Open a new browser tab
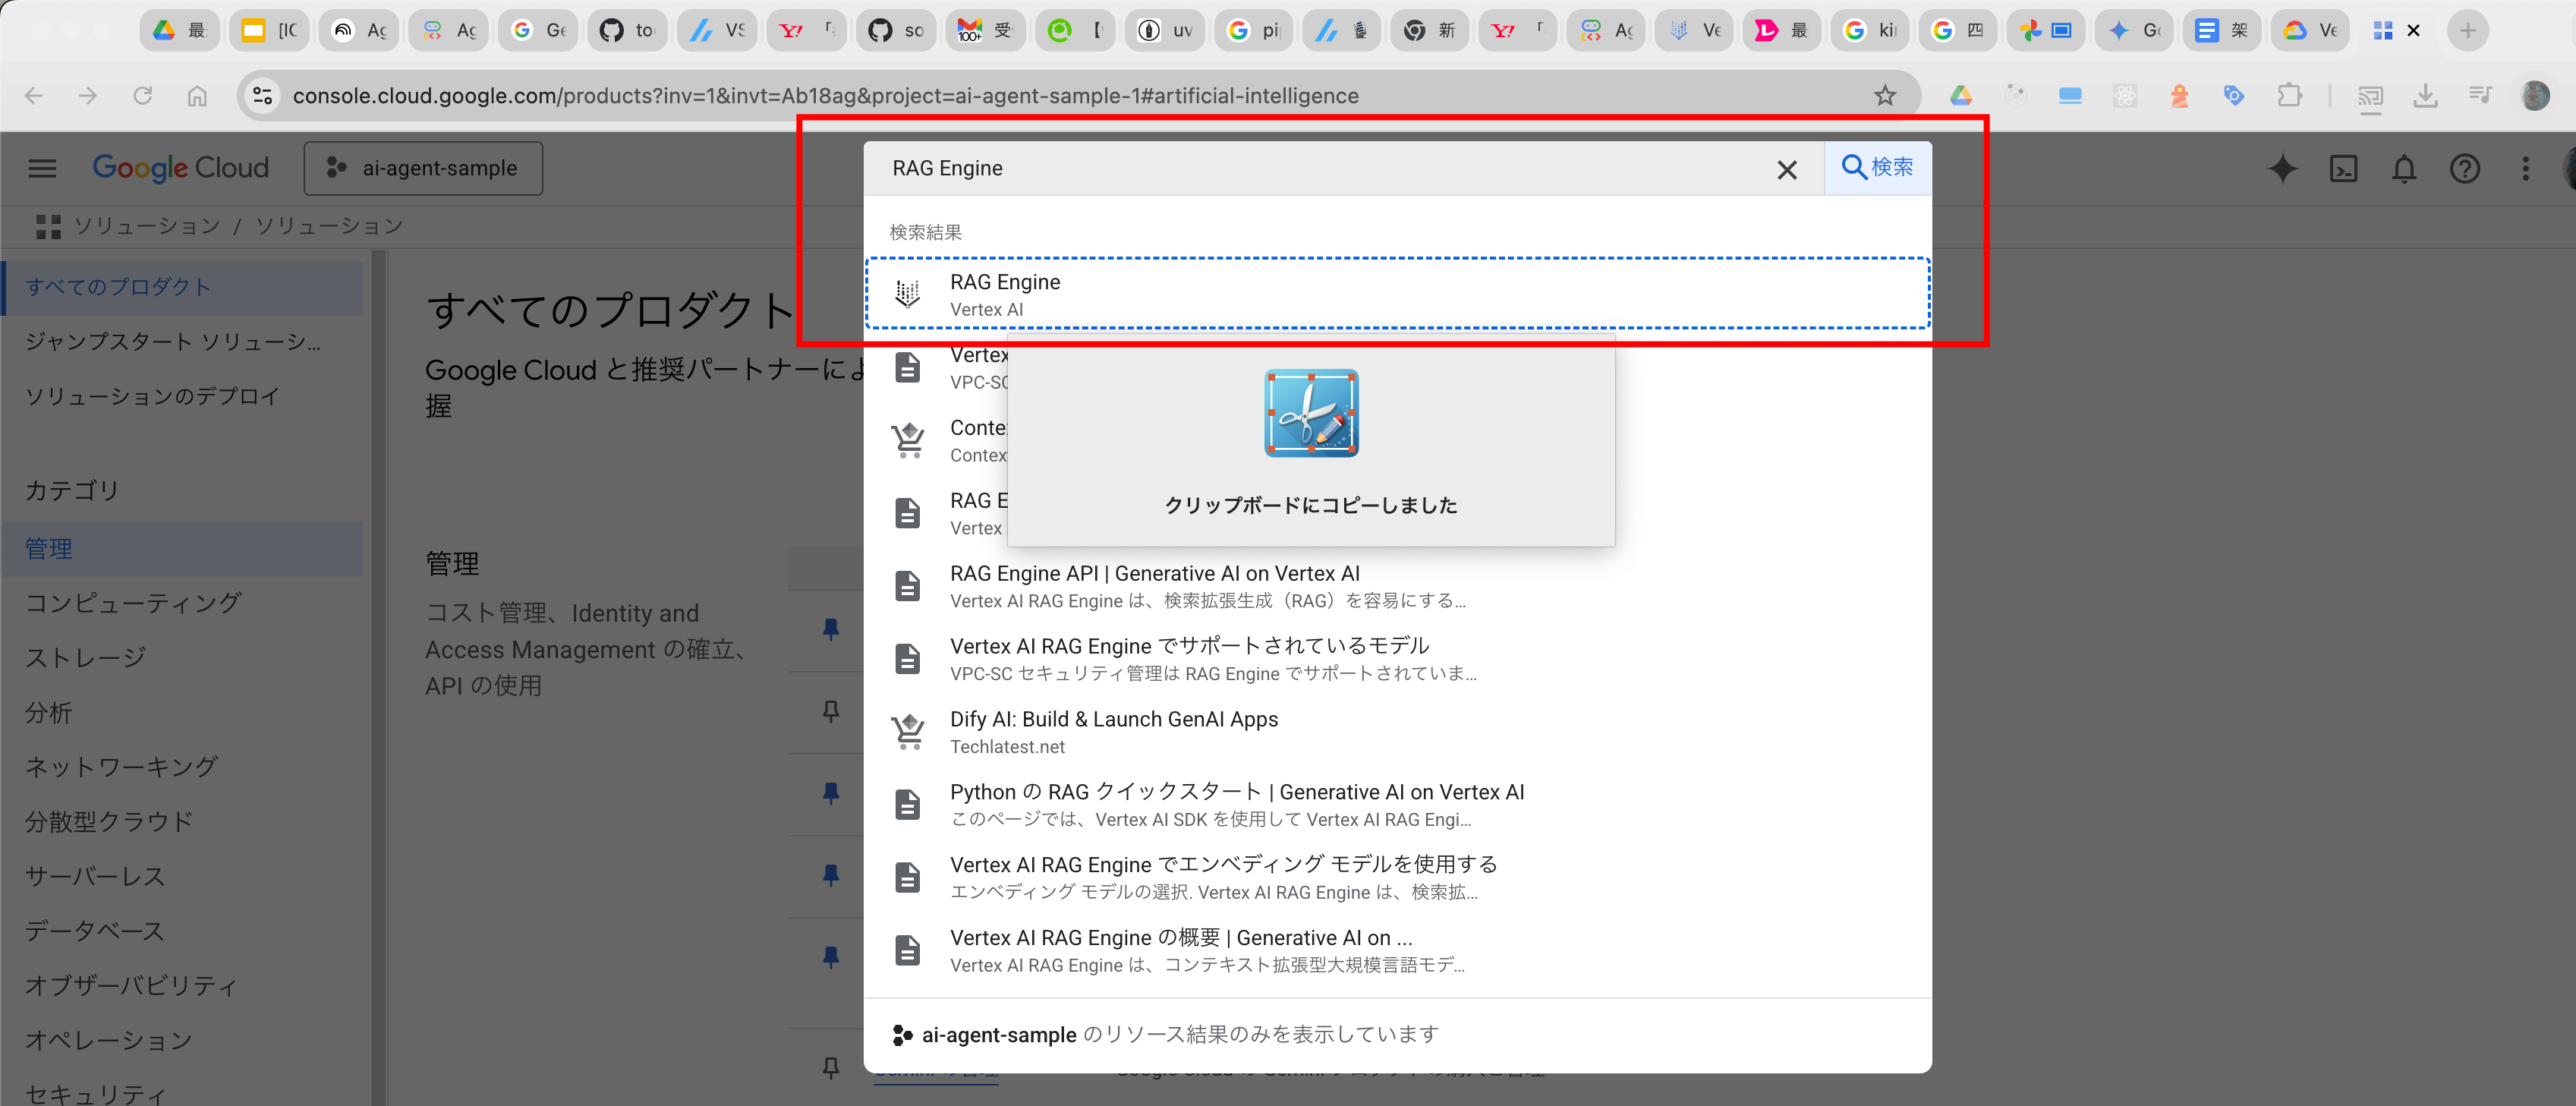2576x1106 pixels. point(2468,31)
